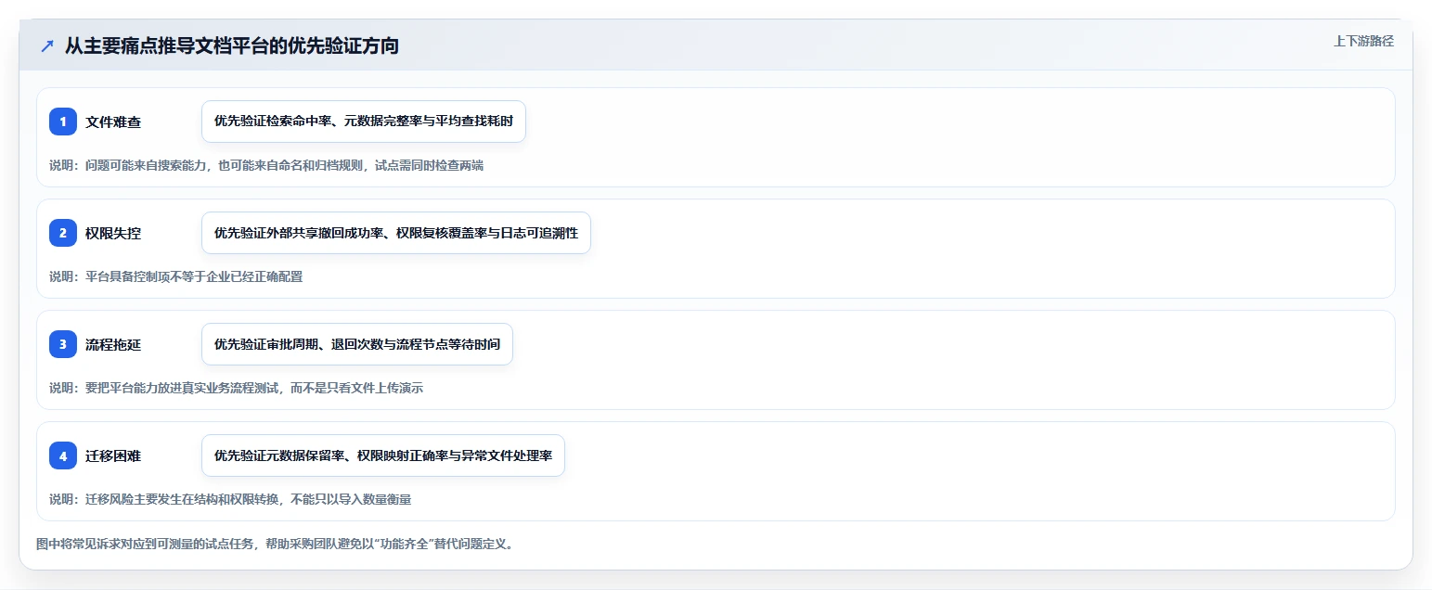Click the box 优先验证检索命中率、元数据完整率与平均查找耗时
This screenshot has height=590, width=1432.
364,122
